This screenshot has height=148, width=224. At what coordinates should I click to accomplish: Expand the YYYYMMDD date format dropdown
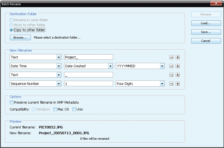click(x=162, y=66)
